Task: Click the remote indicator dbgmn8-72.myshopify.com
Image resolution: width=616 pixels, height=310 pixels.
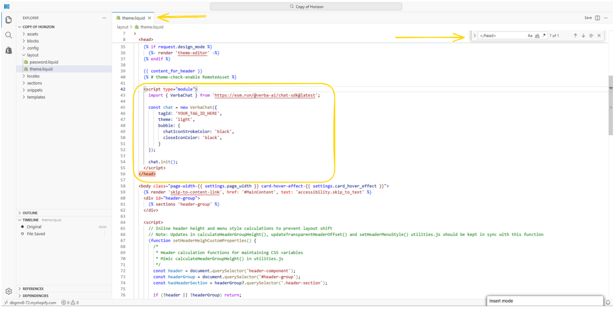Action: [x=30, y=303]
